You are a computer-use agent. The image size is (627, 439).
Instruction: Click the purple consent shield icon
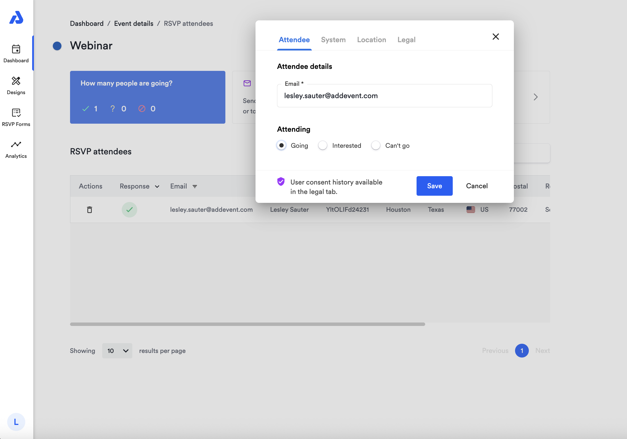[x=281, y=182]
